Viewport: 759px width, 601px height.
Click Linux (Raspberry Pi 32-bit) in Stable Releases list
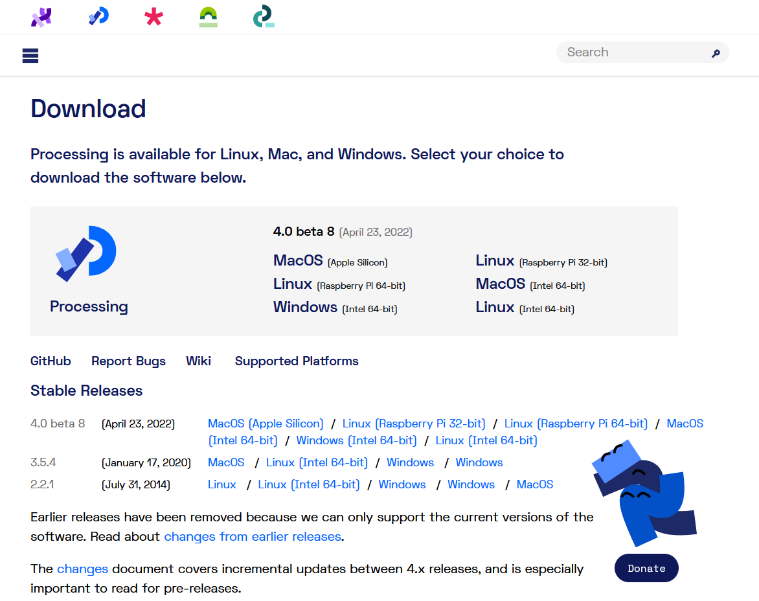click(x=413, y=424)
